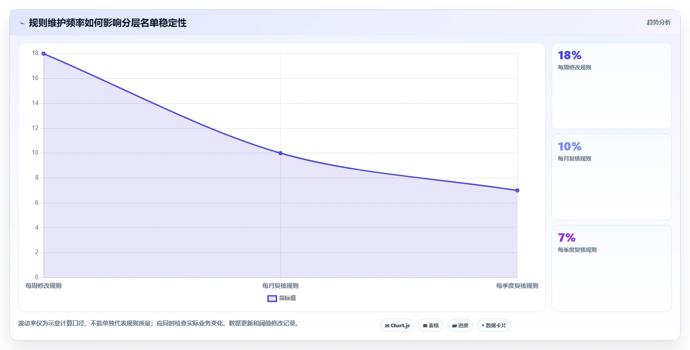Click 每月复核规则 label in the 10% card
690x350 pixels.
pos(575,158)
